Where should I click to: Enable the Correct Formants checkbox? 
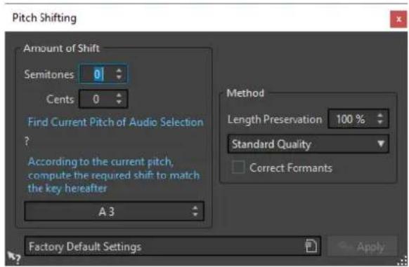tap(238, 167)
